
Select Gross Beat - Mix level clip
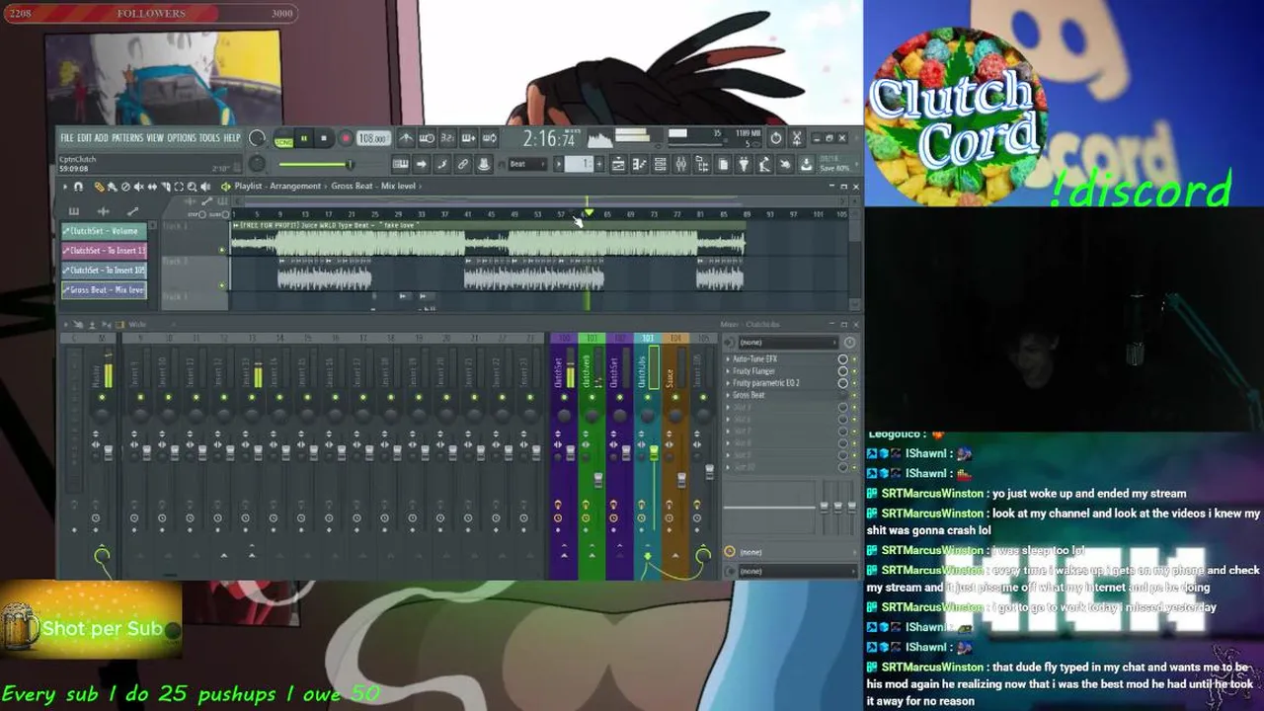[104, 290]
